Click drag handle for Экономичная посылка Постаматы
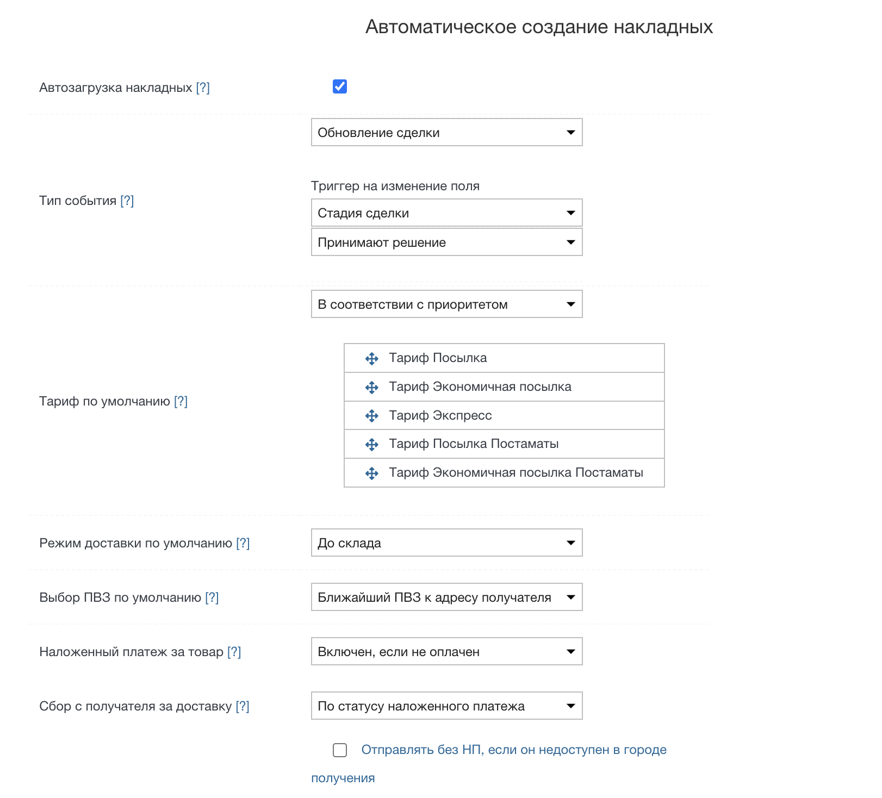The height and width of the screenshot is (798, 882). coord(372,473)
